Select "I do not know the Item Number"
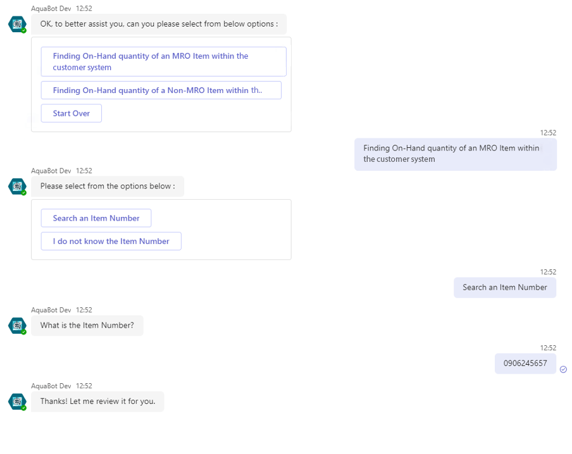Viewport: 572px width, 454px height. (x=111, y=241)
